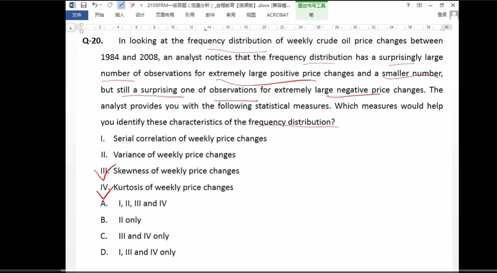The height and width of the screenshot is (273, 497).
Task: Toggle the ink pen drawing tool
Action: tap(121, 5)
